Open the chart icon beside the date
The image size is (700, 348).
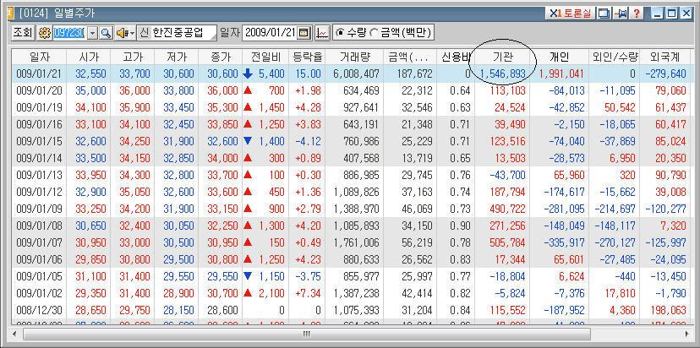(322, 33)
